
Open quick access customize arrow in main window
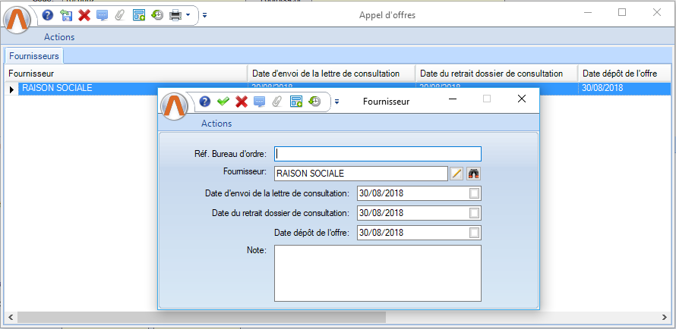[204, 15]
